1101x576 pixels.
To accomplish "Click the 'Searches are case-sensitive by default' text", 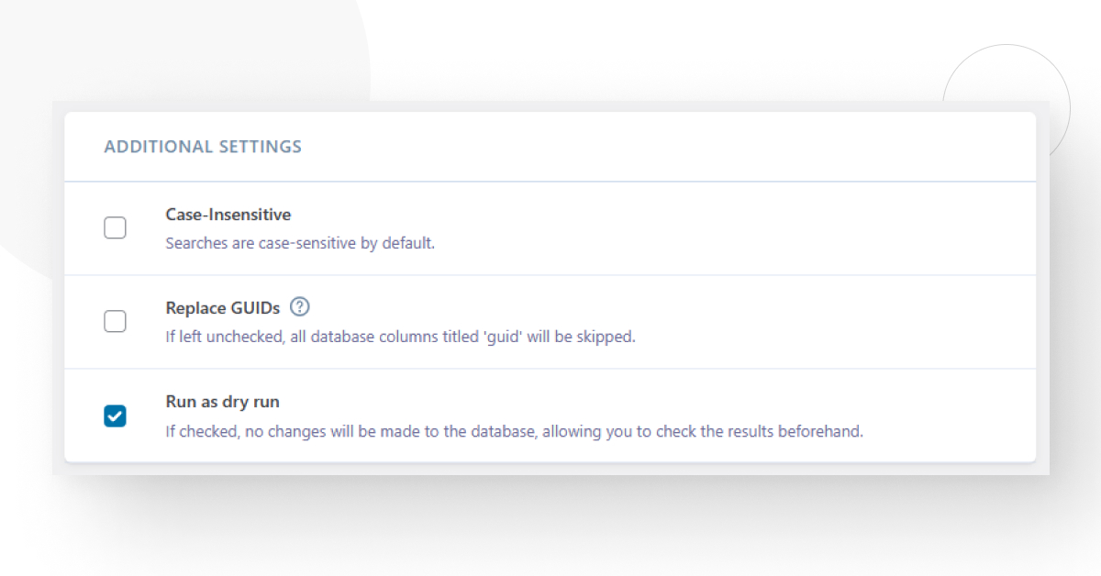I will click(299, 243).
